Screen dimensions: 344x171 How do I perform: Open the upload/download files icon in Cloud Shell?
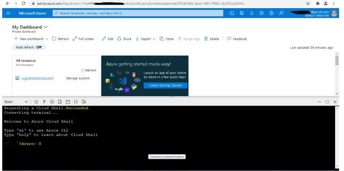pyautogui.click(x=60, y=102)
